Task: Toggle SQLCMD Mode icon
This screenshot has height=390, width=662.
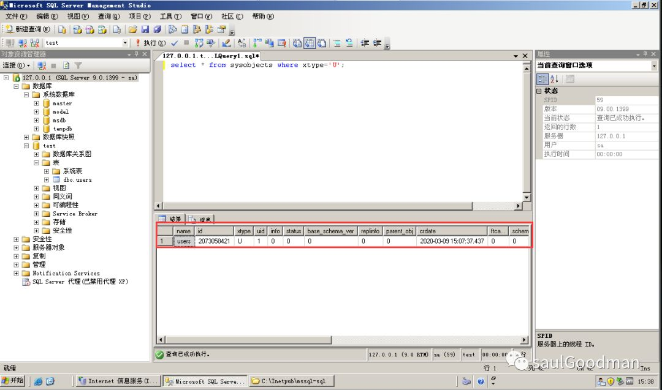Action: [x=281, y=43]
